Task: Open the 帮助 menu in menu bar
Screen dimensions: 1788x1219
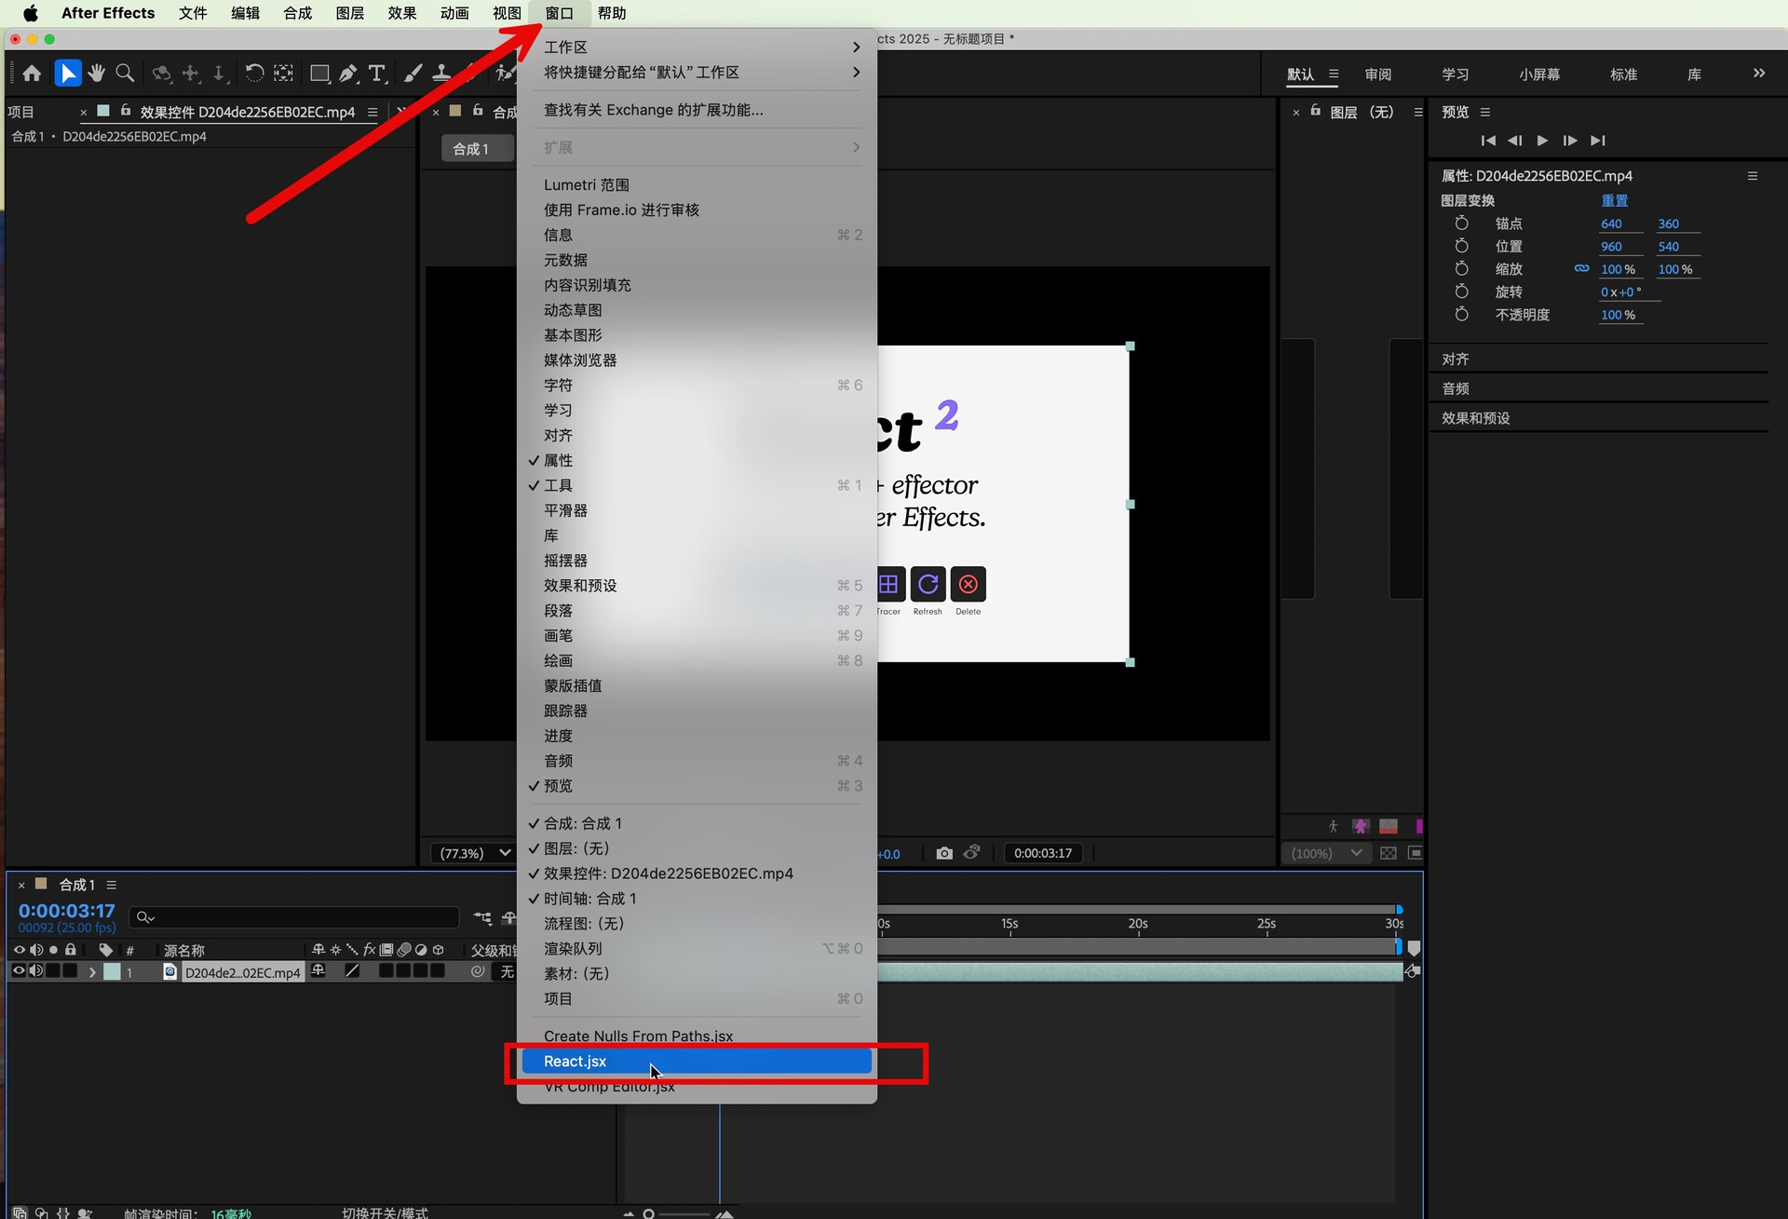Action: coord(612,13)
